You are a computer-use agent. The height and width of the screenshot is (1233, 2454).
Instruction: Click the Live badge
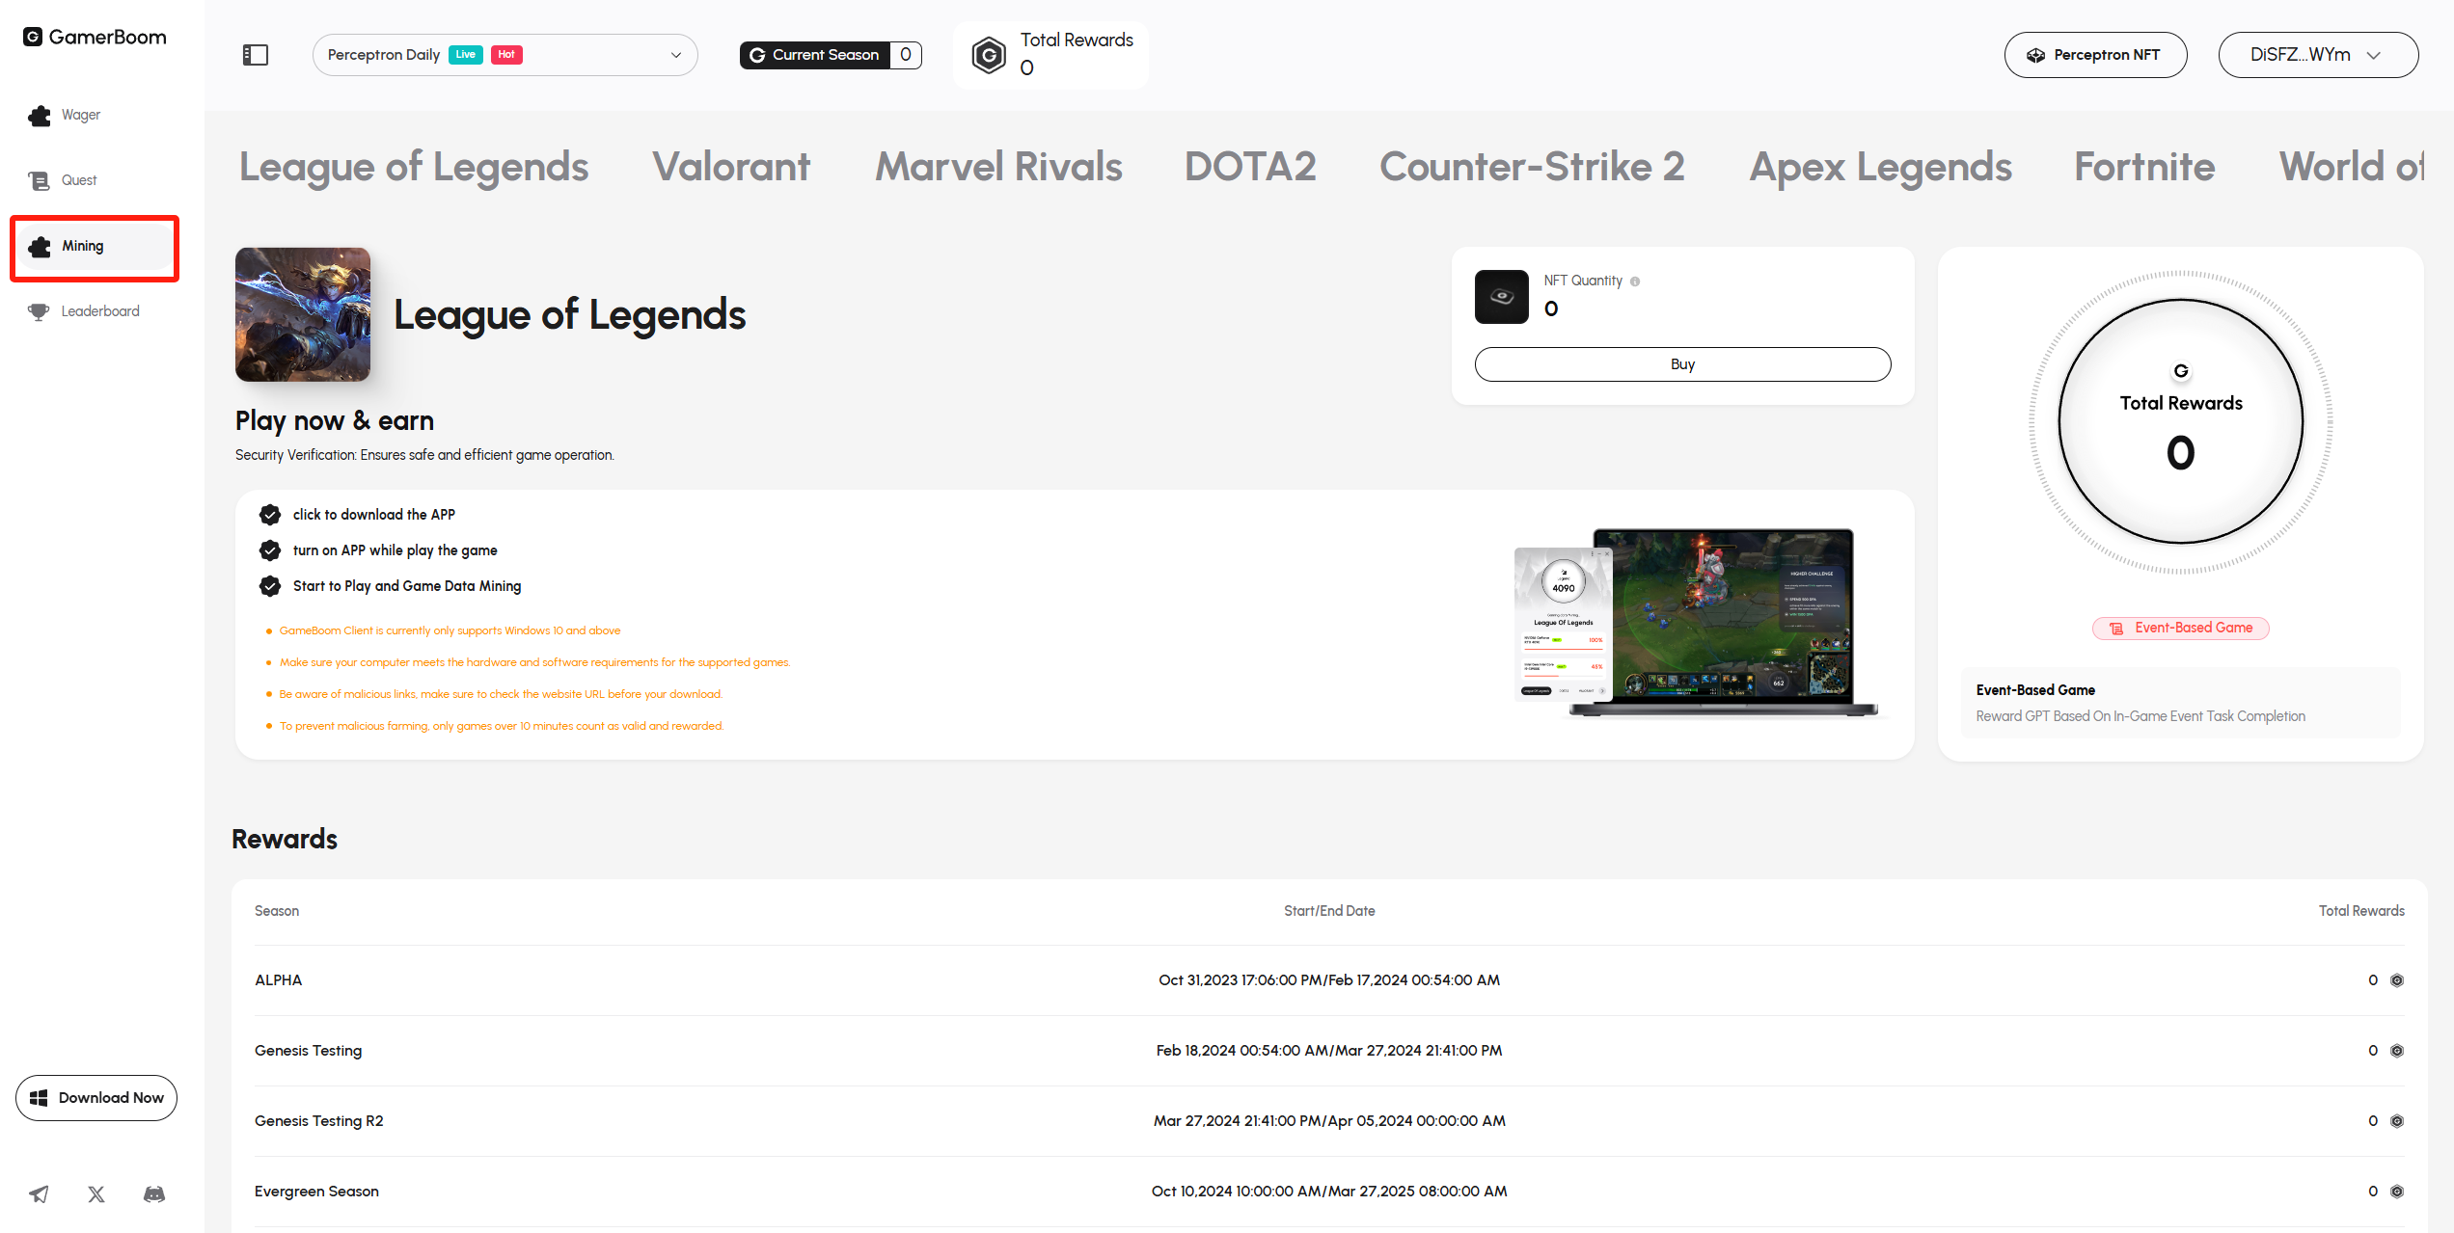[x=466, y=55]
